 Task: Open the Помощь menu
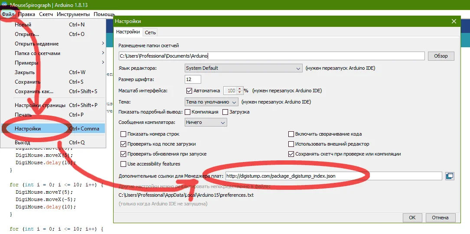pyautogui.click(x=104, y=14)
